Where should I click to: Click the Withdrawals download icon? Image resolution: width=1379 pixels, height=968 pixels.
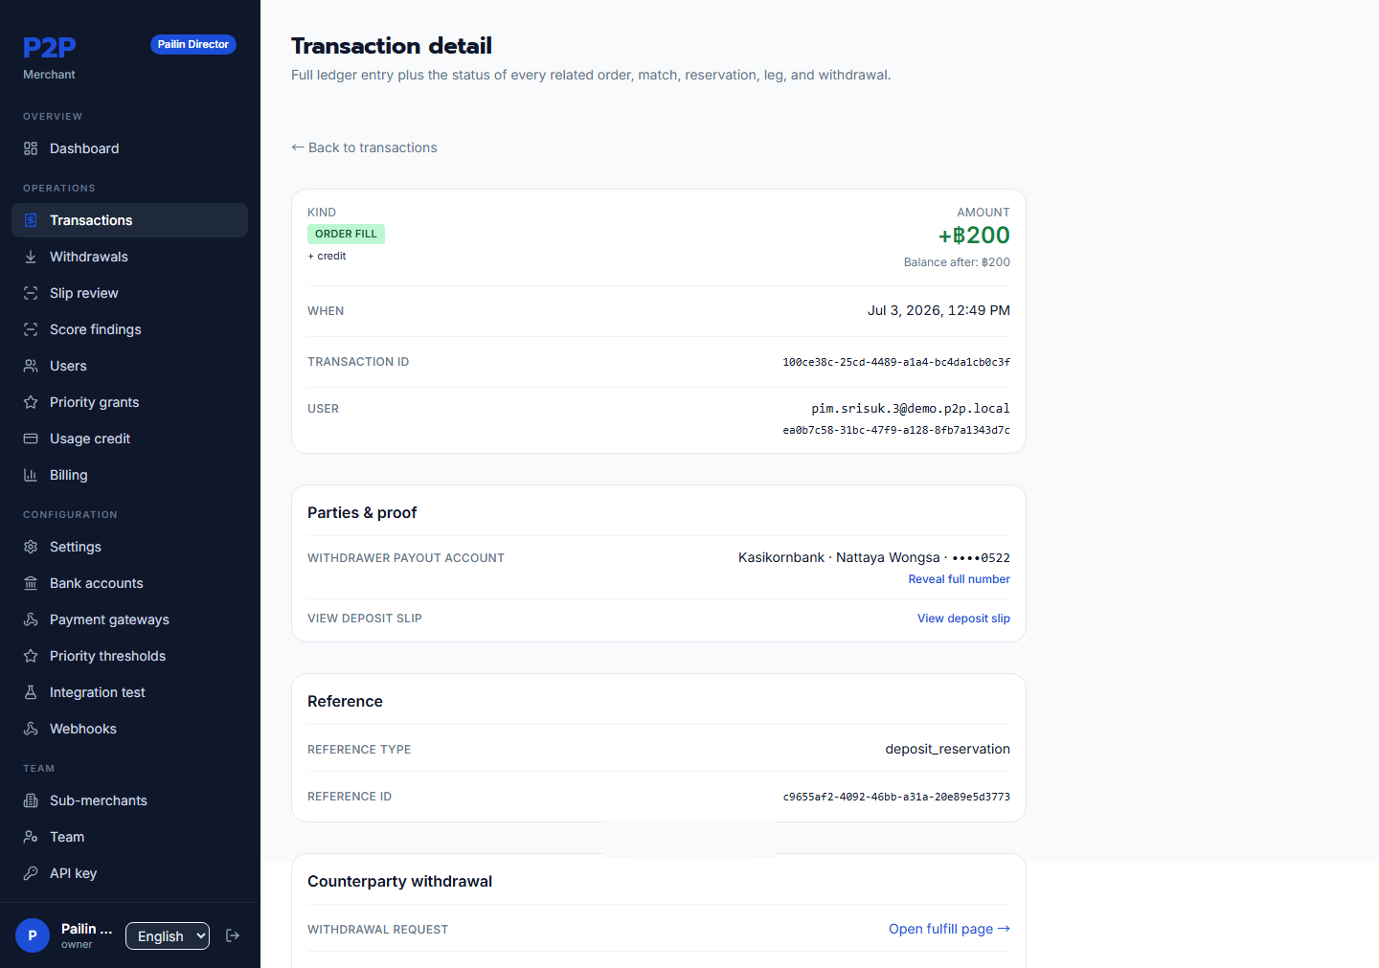[x=31, y=257]
